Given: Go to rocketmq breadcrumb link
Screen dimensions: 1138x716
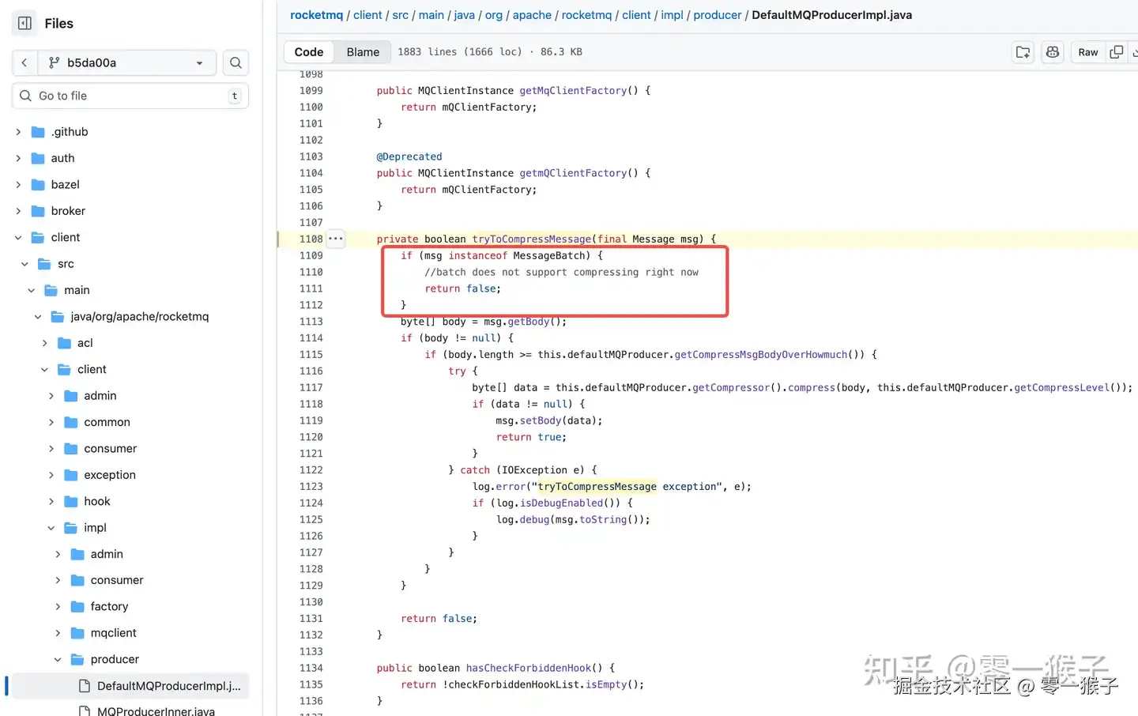Looking at the screenshot, I should tap(317, 15).
